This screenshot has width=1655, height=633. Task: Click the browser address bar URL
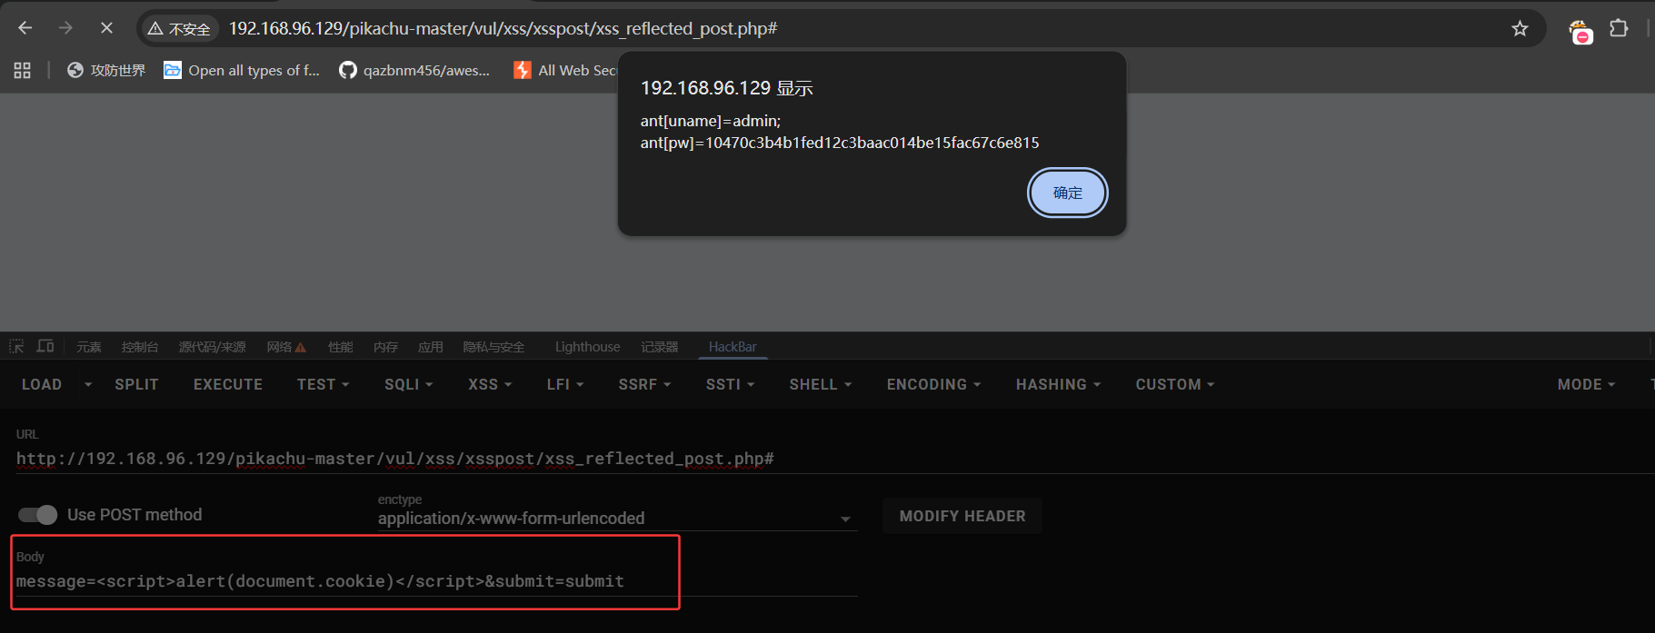point(503,29)
